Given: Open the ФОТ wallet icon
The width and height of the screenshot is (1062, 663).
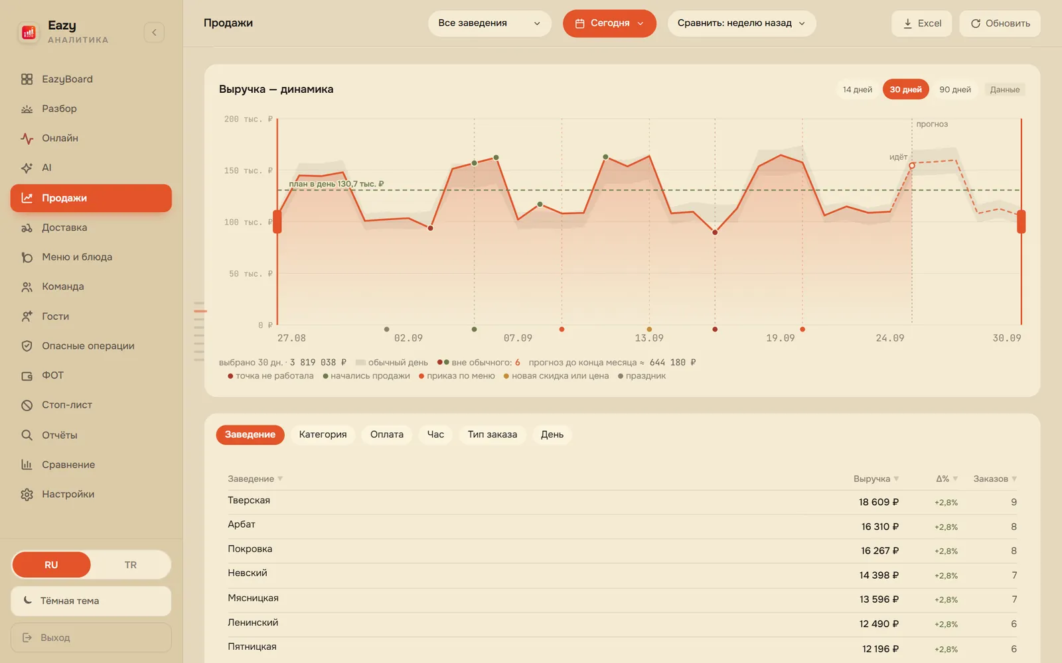Looking at the screenshot, I should click(27, 375).
